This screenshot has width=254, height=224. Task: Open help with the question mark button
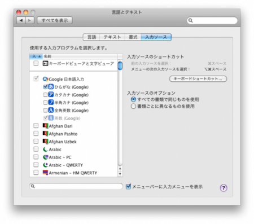click(x=224, y=188)
